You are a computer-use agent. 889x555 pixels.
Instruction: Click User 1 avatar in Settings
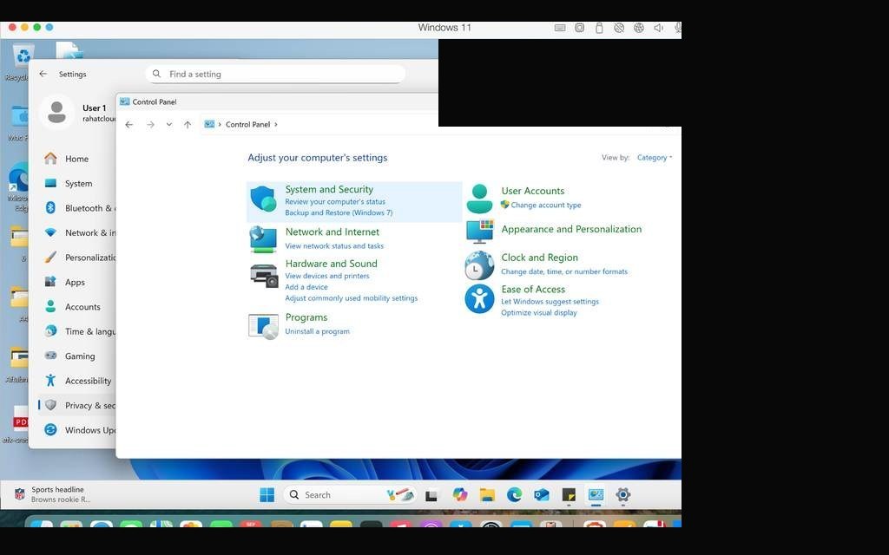pyautogui.click(x=56, y=112)
